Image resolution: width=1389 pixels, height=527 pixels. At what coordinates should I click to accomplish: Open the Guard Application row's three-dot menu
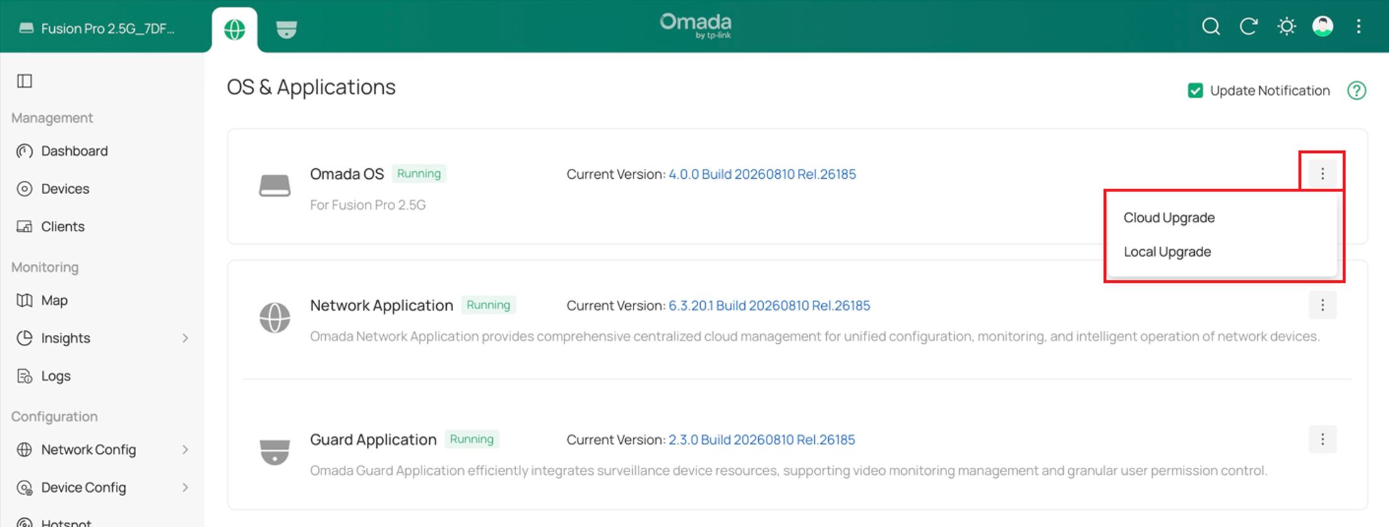1322,439
